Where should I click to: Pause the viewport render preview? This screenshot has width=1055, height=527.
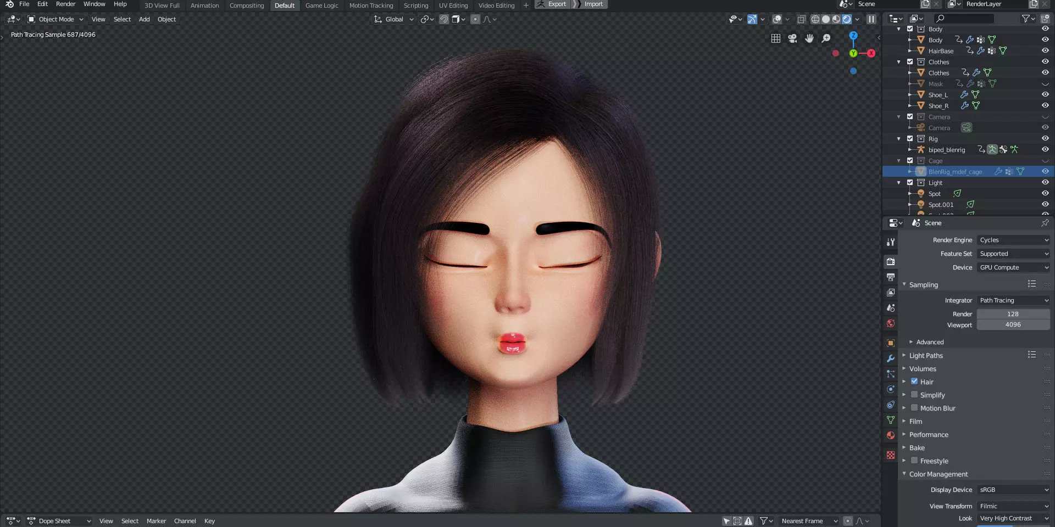point(871,19)
